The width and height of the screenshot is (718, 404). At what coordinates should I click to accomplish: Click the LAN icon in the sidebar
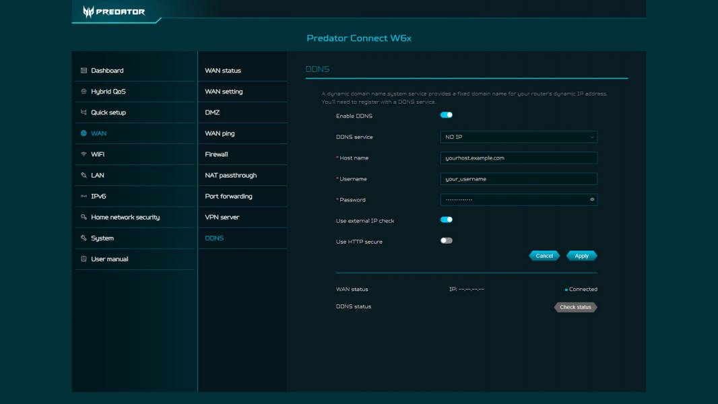[x=84, y=174]
